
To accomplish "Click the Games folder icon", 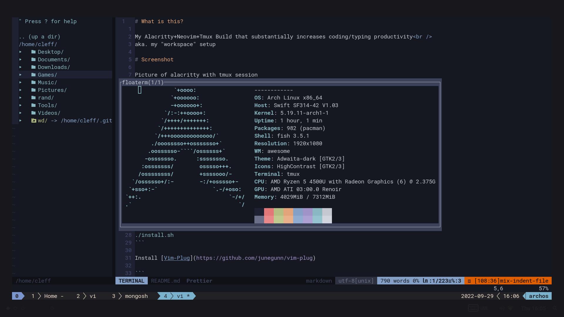I will (x=33, y=75).
